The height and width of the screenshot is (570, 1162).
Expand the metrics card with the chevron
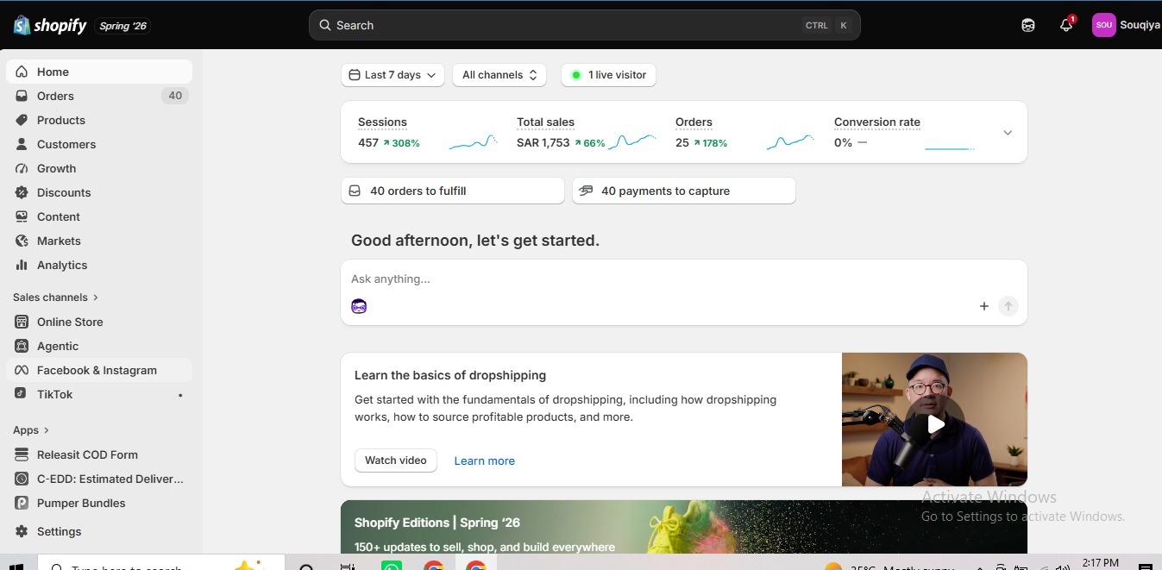click(1008, 132)
